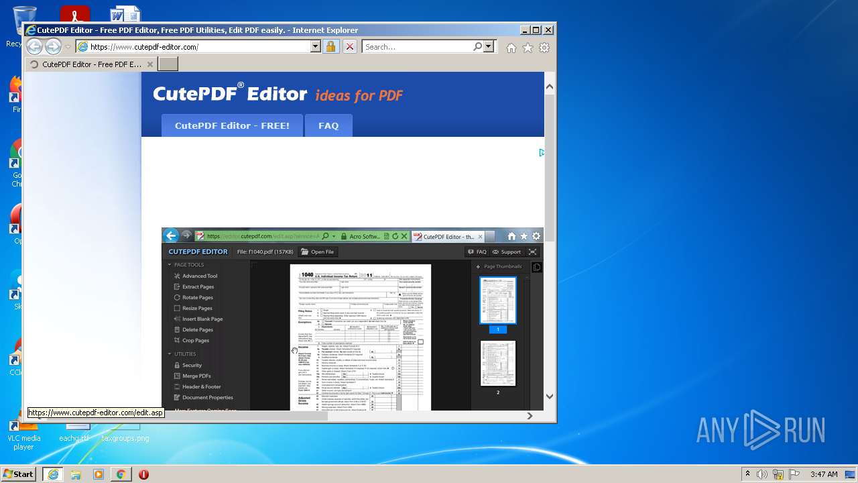Click the CutePDF Editor preview screenshot image

(x=353, y=319)
